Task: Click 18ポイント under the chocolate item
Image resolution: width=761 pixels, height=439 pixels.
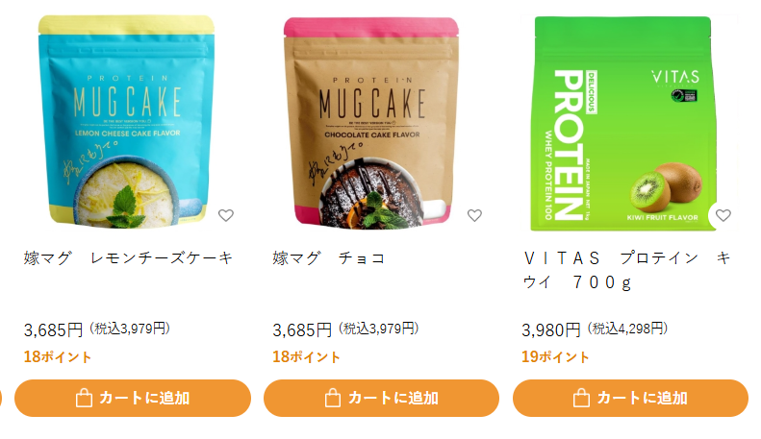Action: pos(306,357)
